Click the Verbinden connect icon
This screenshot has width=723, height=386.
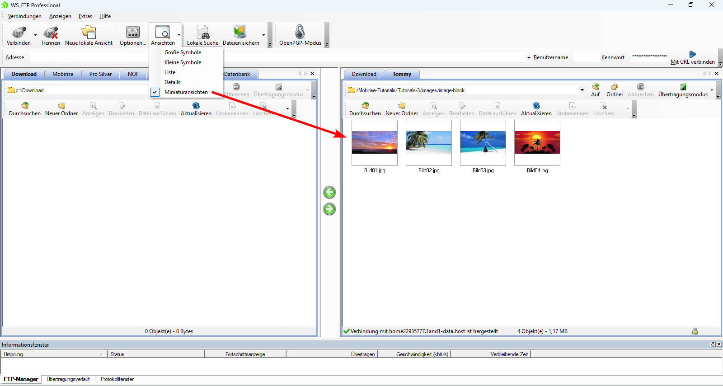19,33
